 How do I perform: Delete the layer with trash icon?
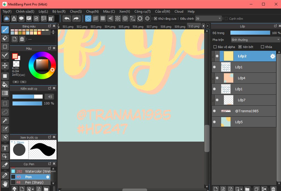tap(273, 189)
